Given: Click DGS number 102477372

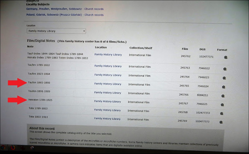Looking at the screenshot, I should coord(203,113).
